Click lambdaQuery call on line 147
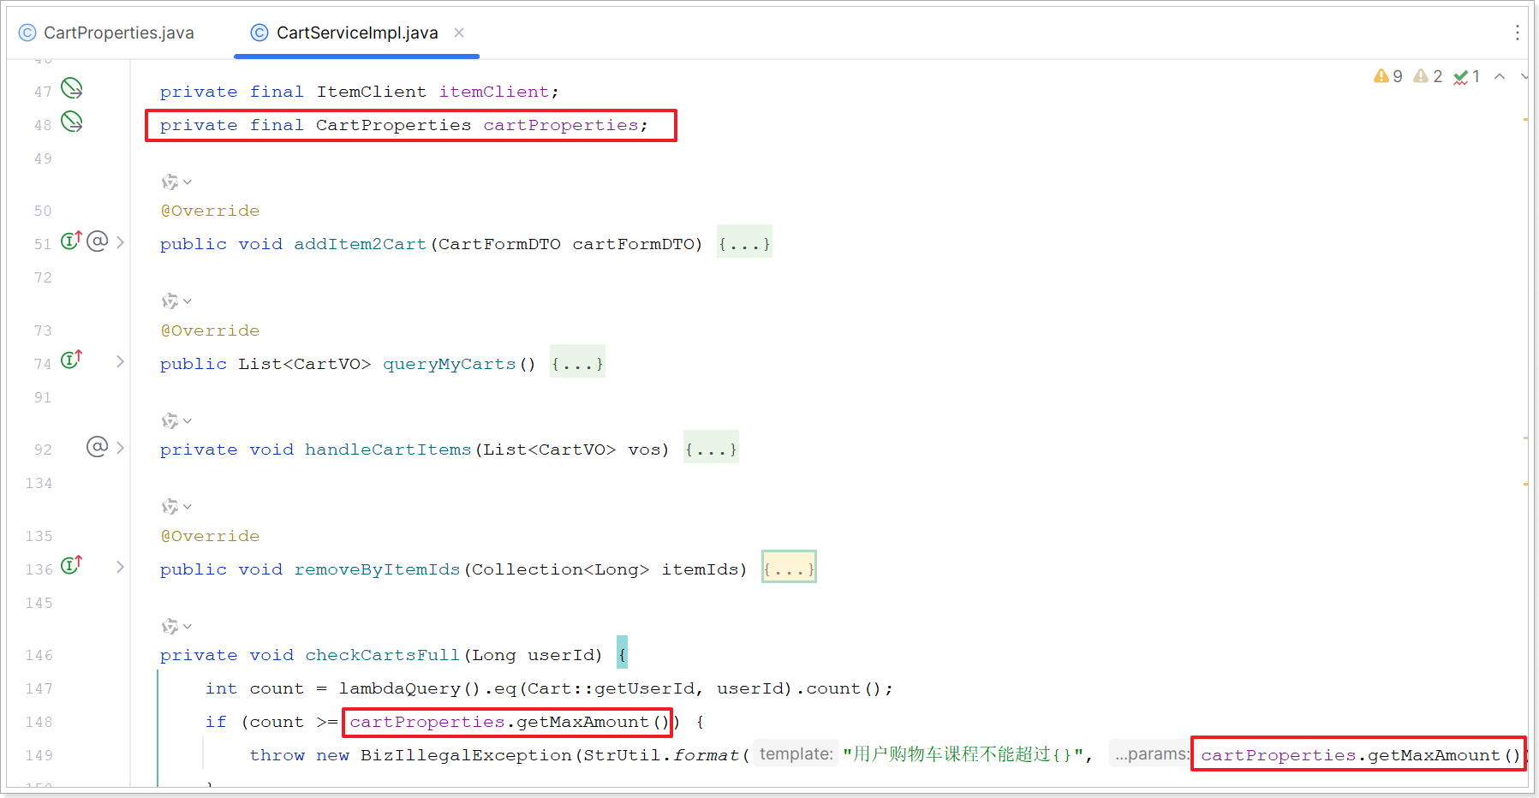This screenshot has height=798, width=1539. (x=399, y=688)
